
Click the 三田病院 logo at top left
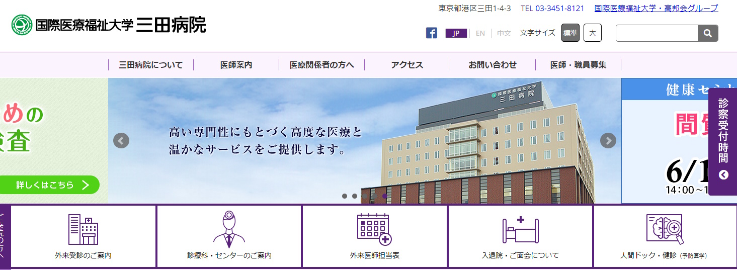coord(109,25)
